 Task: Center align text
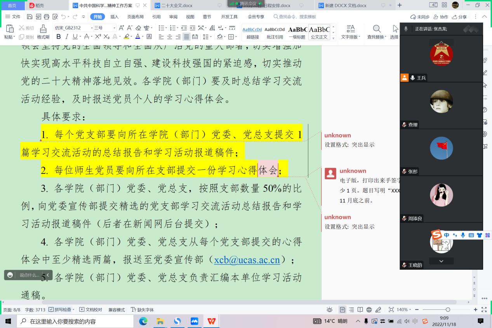pyautogui.click(x=170, y=37)
